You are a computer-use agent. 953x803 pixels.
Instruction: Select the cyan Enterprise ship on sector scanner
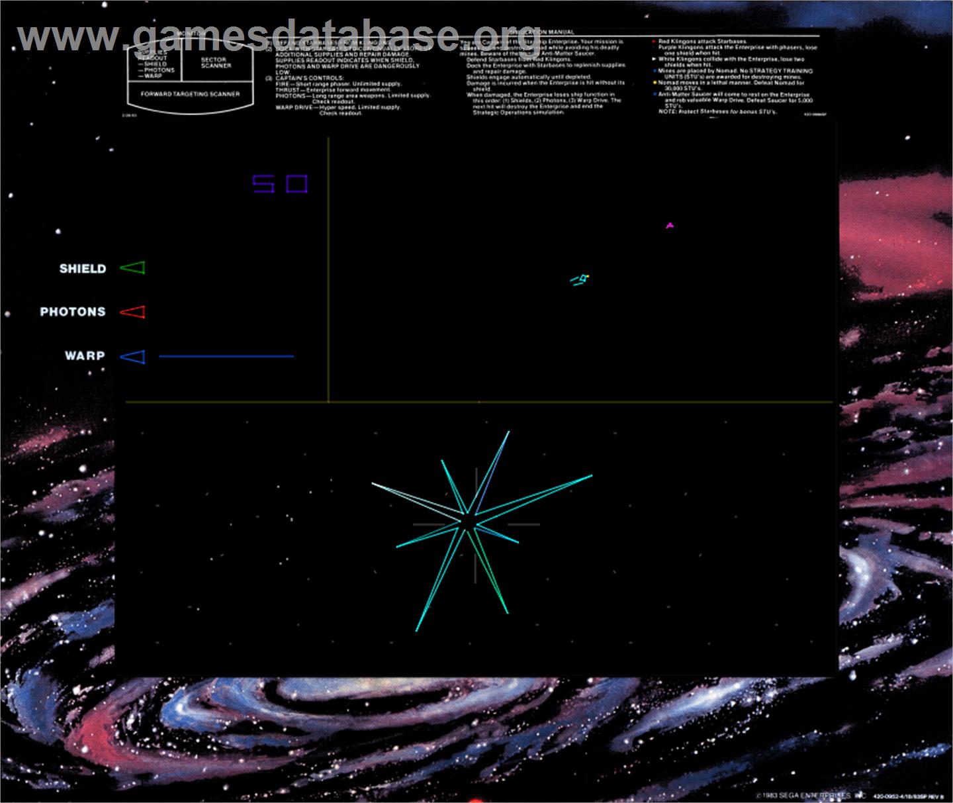[580, 280]
